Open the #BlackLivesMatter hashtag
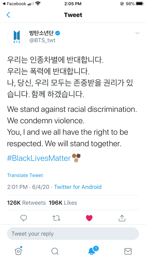 (39, 158)
